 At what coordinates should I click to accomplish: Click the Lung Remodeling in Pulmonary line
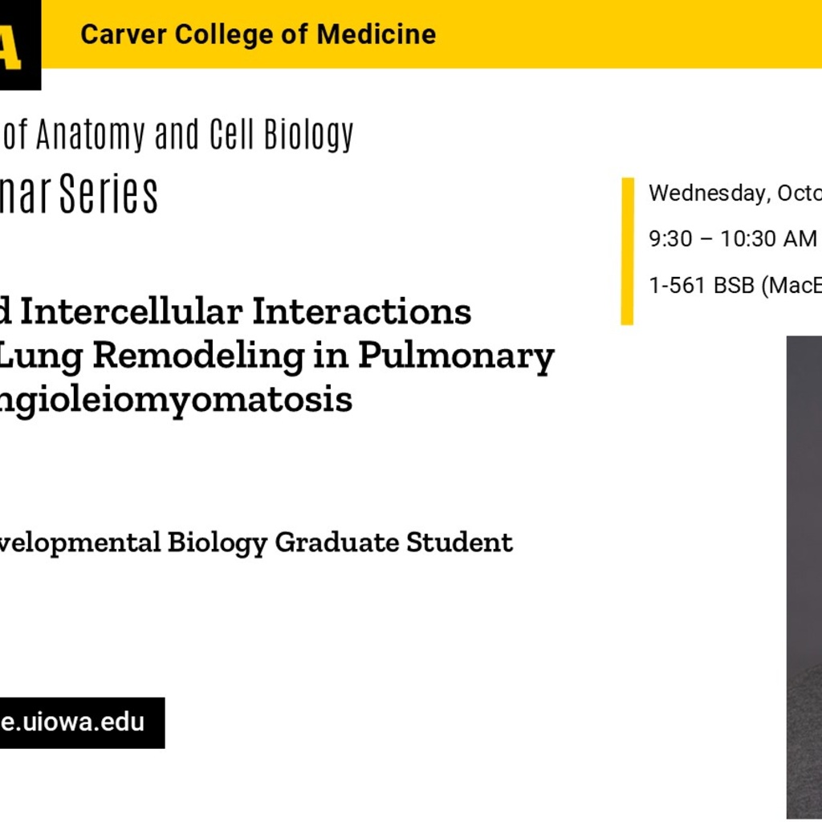(x=275, y=356)
